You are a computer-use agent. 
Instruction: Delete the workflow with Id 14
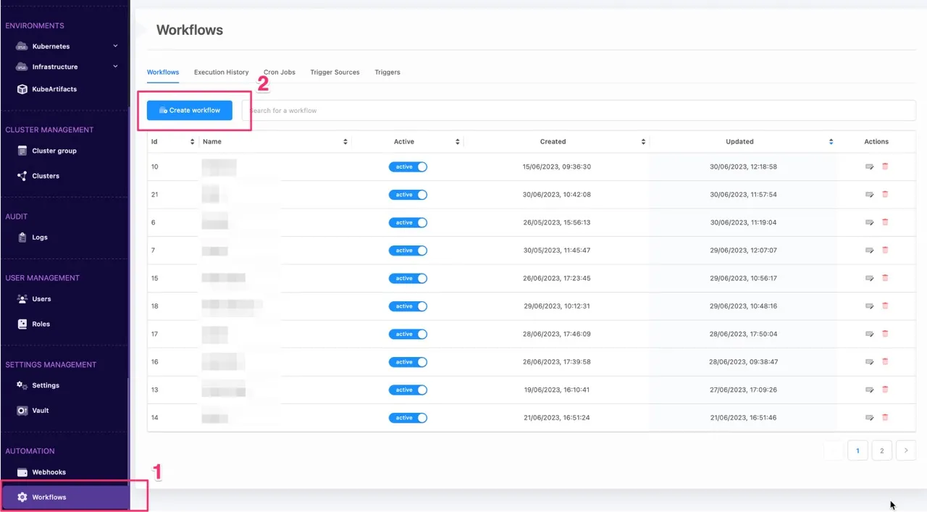click(x=885, y=418)
